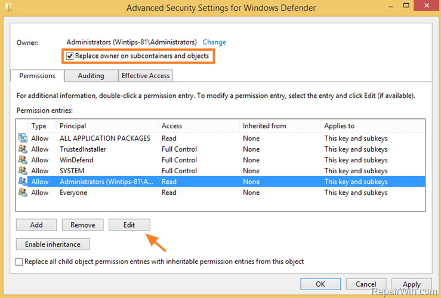This screenshot has width=441, height=298.
Task: Click Full Control in the SYSTEM row
Action: click(x=179, y=171)
